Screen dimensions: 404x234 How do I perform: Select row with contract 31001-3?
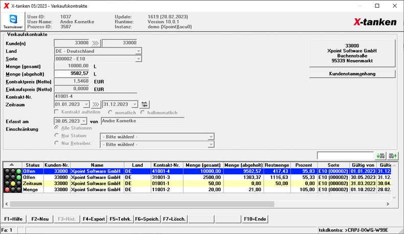pyautogui.click(x=197, y=177)
